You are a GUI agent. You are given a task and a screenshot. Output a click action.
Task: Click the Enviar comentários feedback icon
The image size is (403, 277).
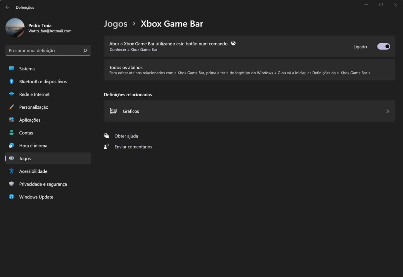point(106,147)
